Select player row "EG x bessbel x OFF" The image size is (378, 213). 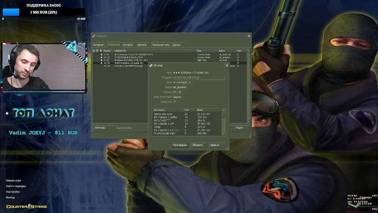pos(187,124)
